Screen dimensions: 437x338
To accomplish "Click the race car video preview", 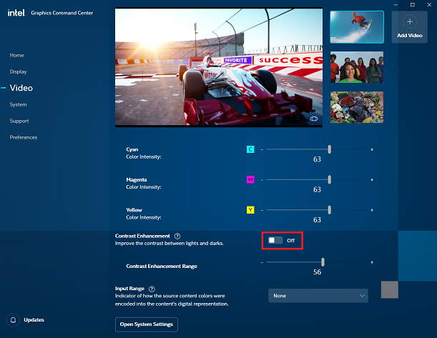I will tap(219, 67).
